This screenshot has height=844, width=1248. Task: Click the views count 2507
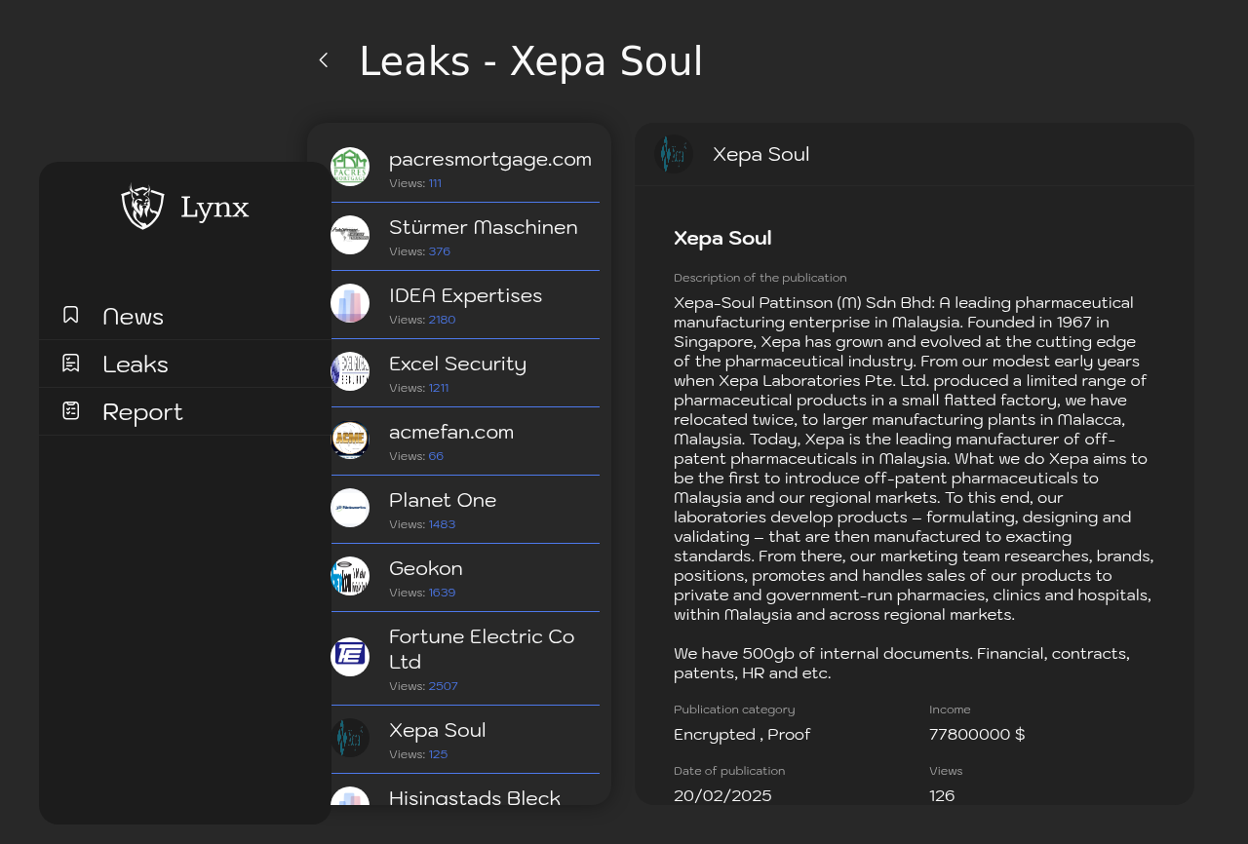pyautogui.click(x=443, y=686)
